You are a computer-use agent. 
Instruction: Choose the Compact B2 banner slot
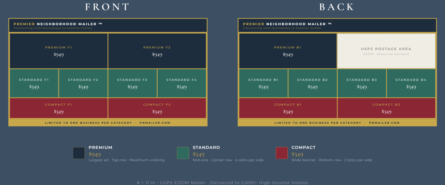click(x=386, y=108)
